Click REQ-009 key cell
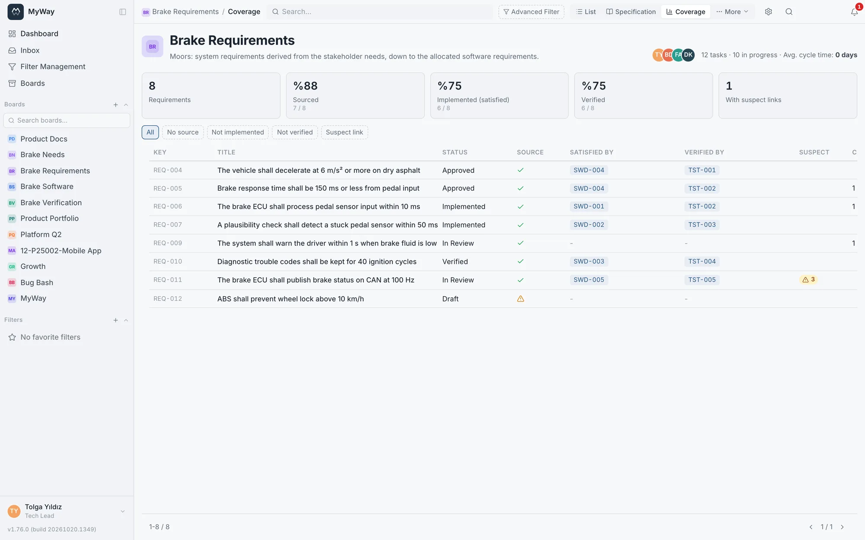This screenshot has width=865, height=540. (168, 243)
